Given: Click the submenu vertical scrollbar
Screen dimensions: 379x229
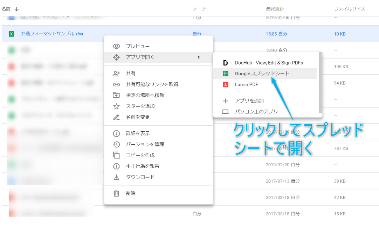Looking at the screenshot, I should [x=321, y=83].
